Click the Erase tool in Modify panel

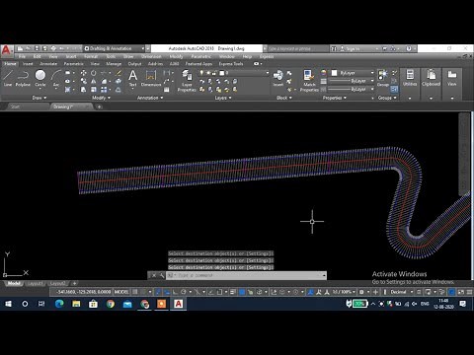(118, 73)
